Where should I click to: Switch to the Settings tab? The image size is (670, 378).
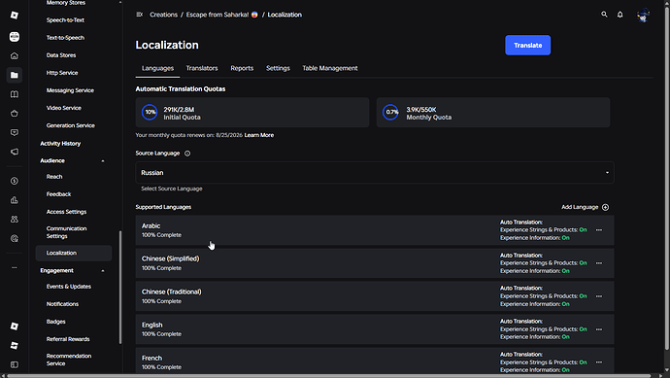[x=278, y=68]
